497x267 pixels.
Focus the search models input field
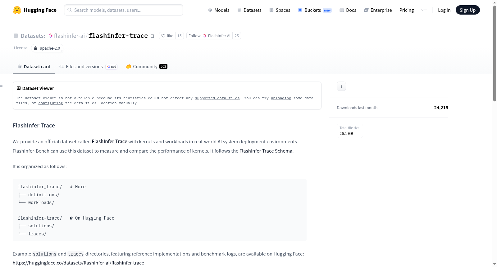[124, 10]
